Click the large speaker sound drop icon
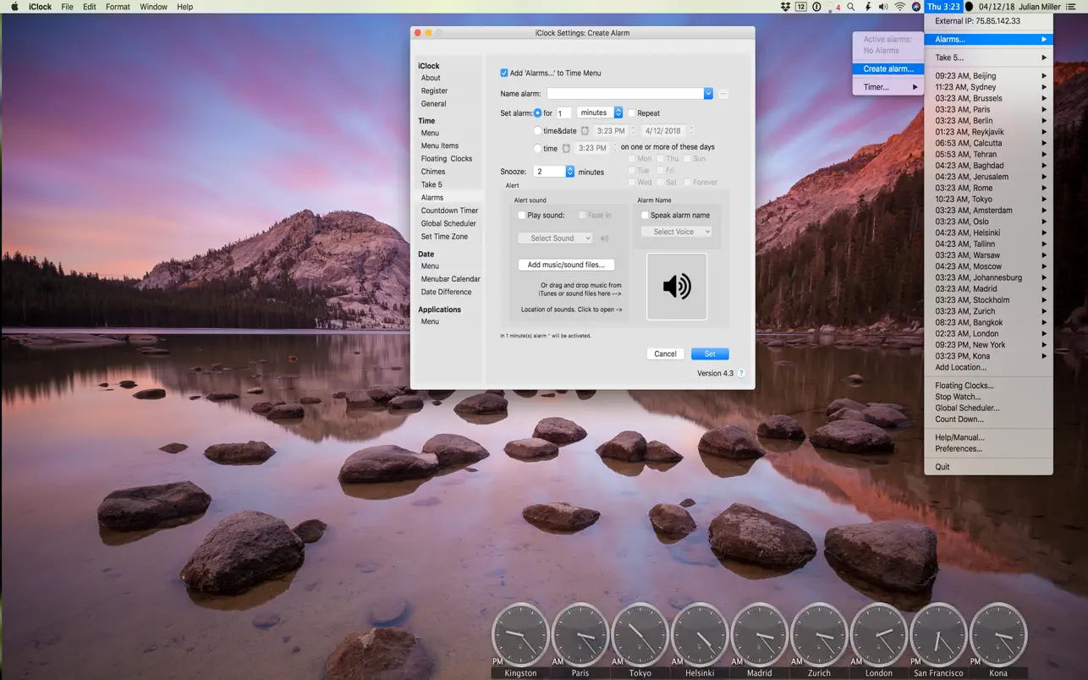The width and height of the screenshot is (1088, 680). pos(676,287)
